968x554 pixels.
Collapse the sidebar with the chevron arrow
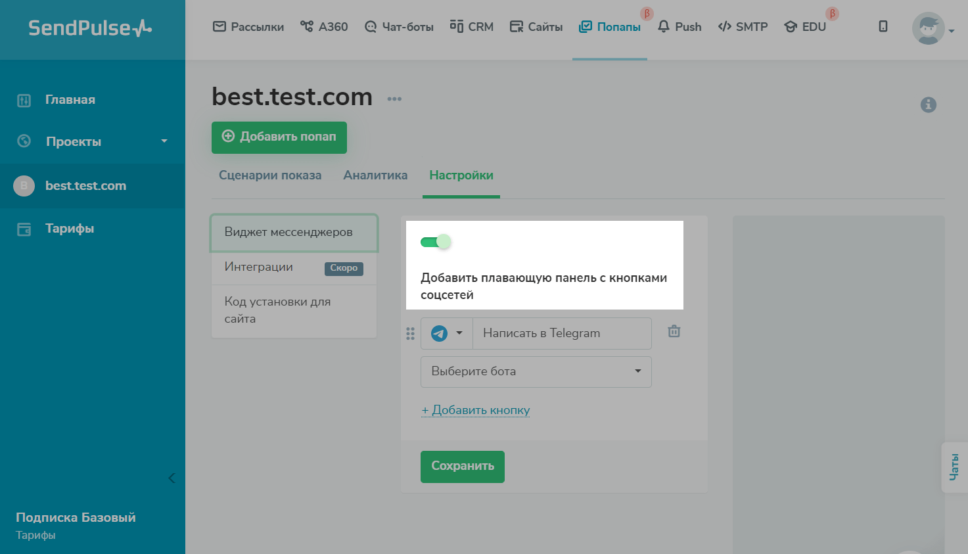[x=172, y=478]
